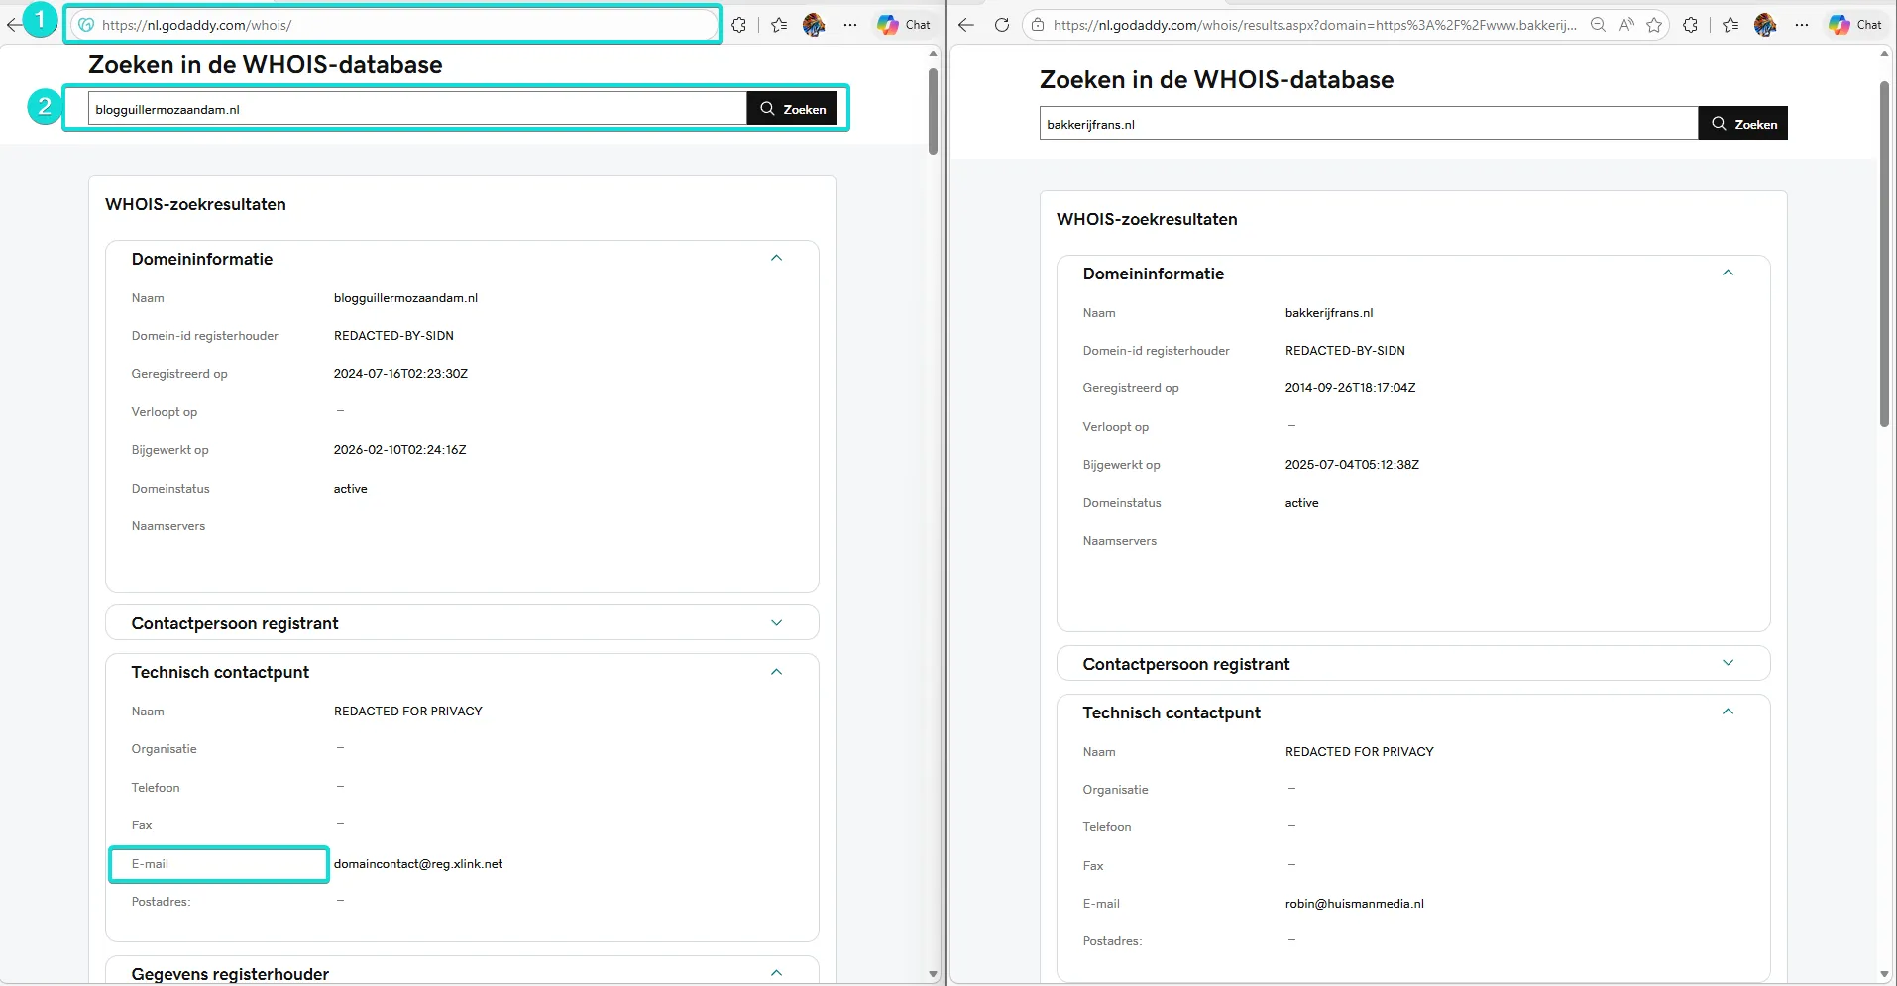This screenshot has width=1897, height=986.
Task: Click the browser profile avatar on the right
Action: [1764, 24]
